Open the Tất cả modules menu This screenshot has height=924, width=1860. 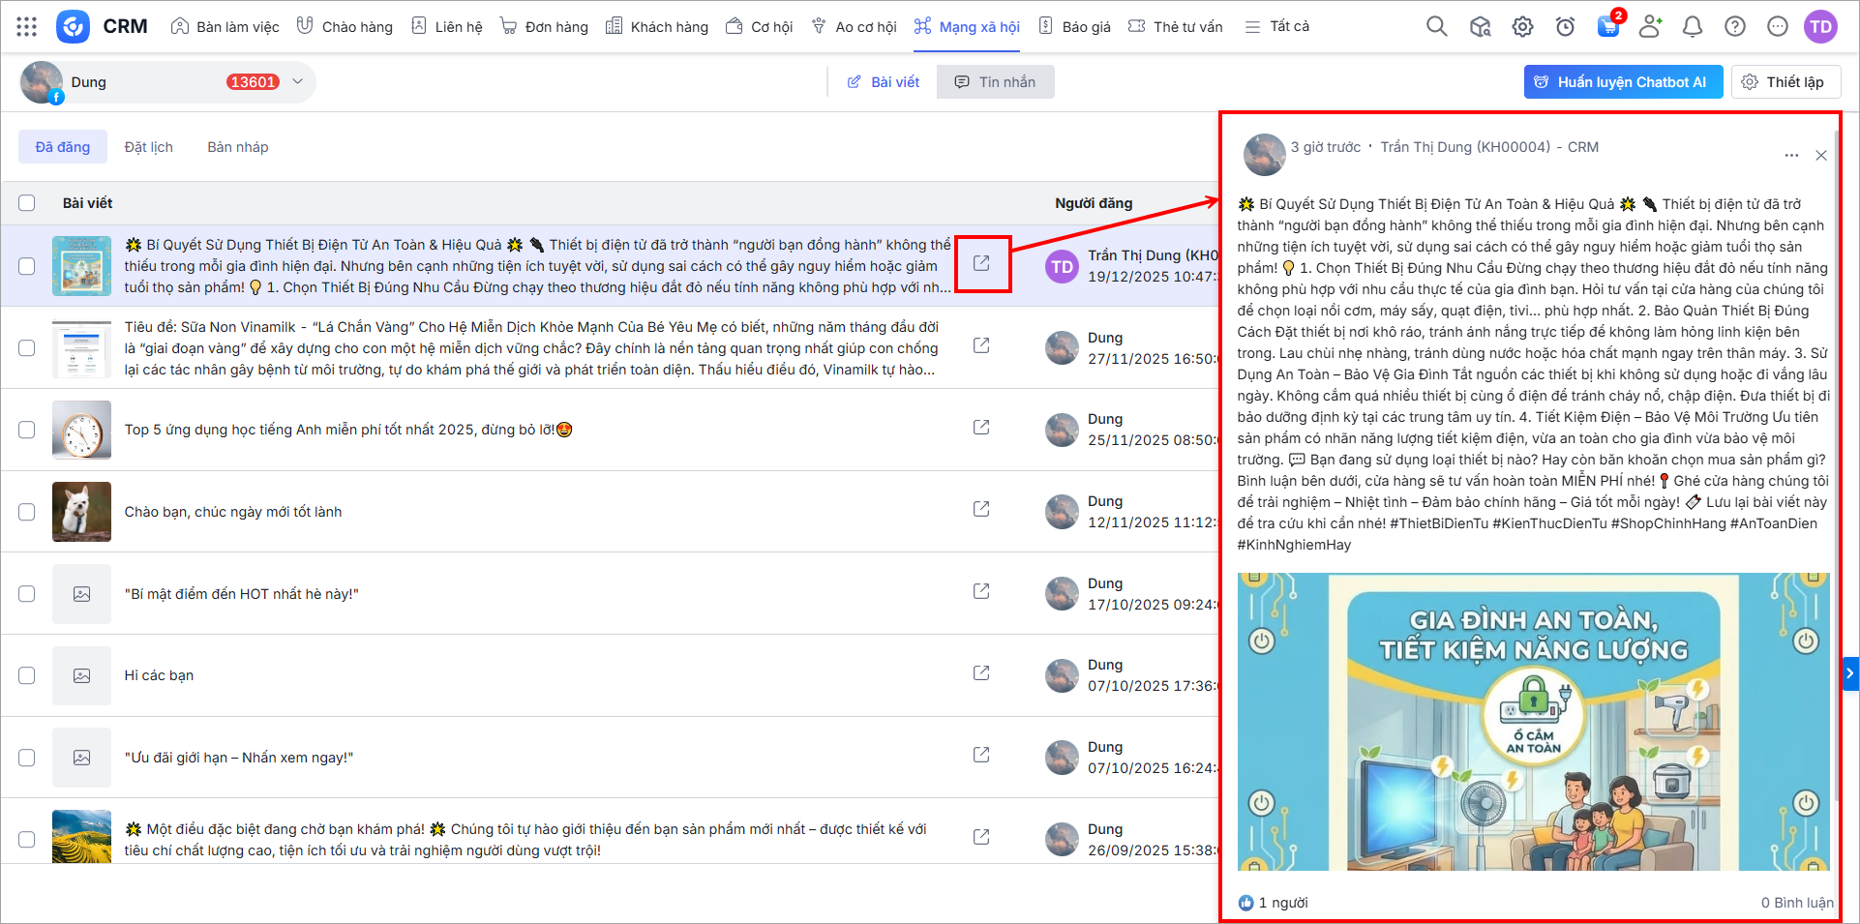pyautogui.click(x=1276, y=26)
